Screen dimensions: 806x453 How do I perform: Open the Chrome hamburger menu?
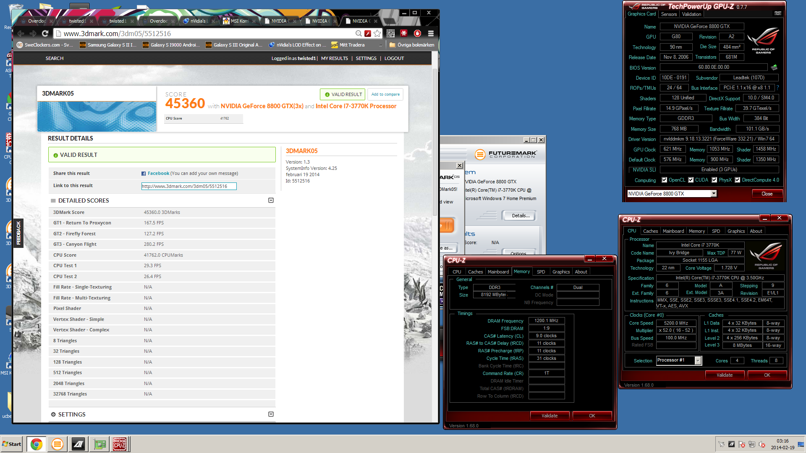click(x=431, y=34)
